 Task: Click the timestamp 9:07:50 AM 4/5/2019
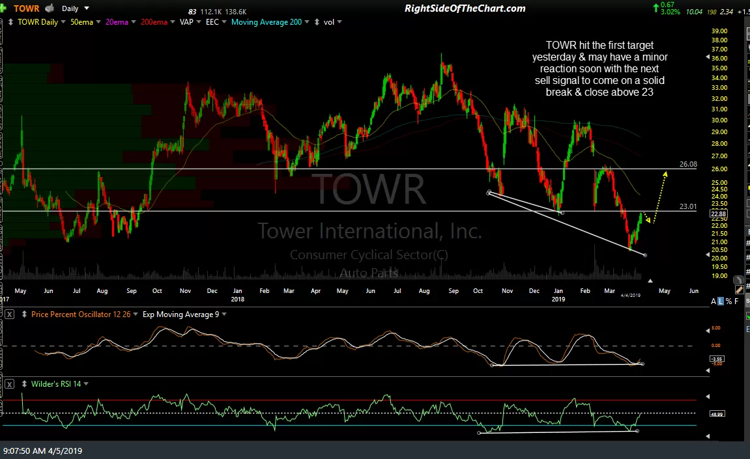click(x=42, y=451)
